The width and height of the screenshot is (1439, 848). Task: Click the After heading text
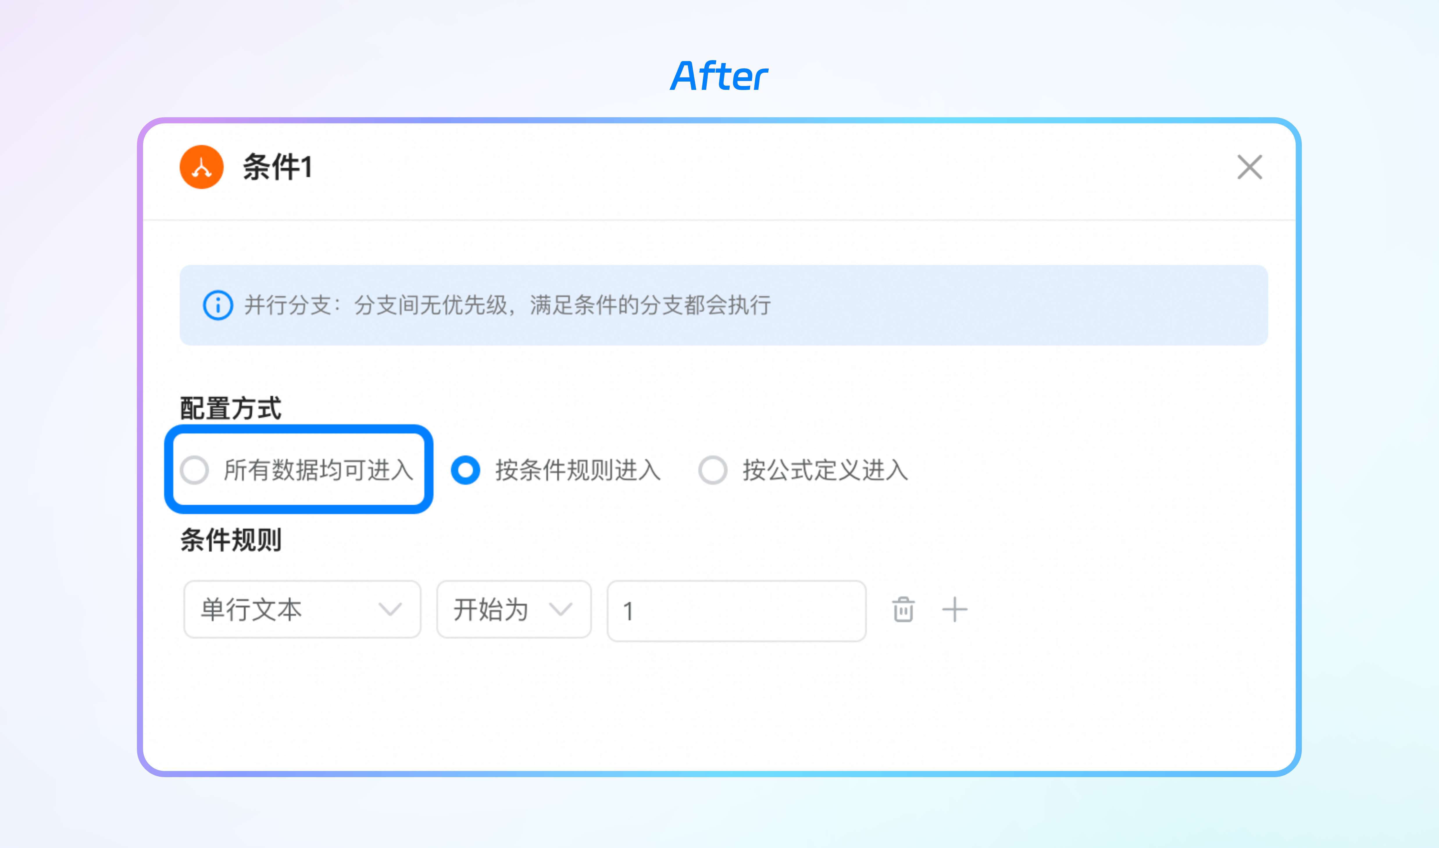tap(719, 76)
